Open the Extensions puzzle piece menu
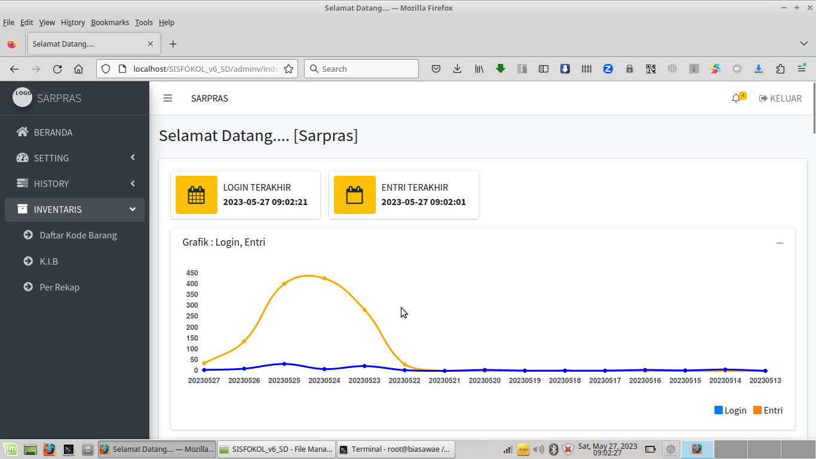 (780, 69)
